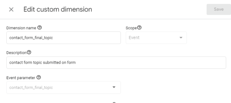Click the 'Edit custom dimension' heading
The image size is (231, 103).
[58, 10]
